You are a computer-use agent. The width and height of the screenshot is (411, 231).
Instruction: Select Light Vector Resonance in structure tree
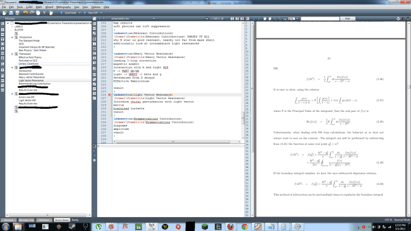pos(32,81)
